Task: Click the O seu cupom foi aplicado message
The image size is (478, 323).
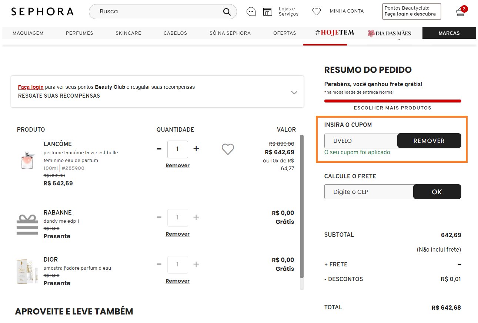Action: (x=357, y=152)
